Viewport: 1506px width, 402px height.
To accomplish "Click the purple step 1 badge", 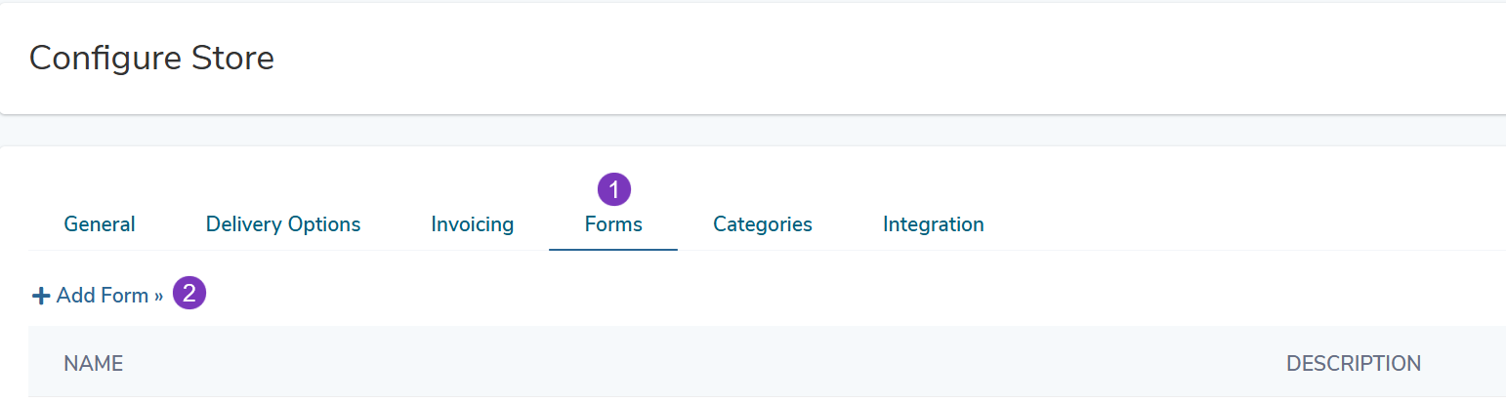I will click(x=614, y=190).
